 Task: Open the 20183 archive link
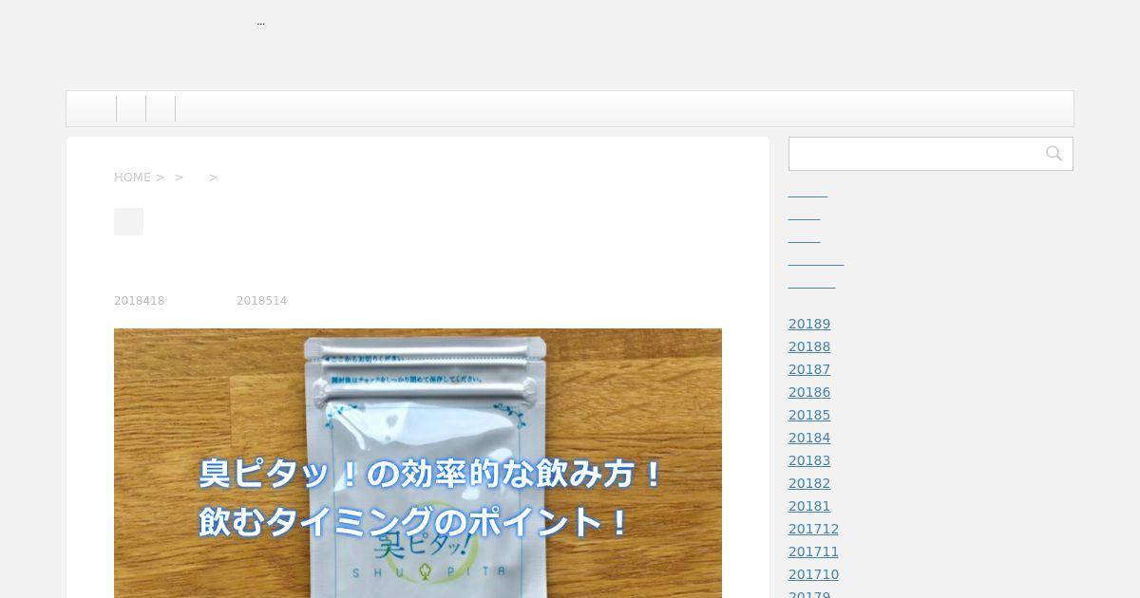[x=809, y=460]
